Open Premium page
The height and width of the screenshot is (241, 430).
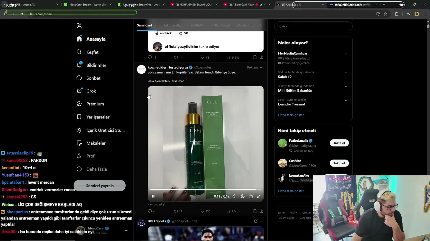coord(90,104)
